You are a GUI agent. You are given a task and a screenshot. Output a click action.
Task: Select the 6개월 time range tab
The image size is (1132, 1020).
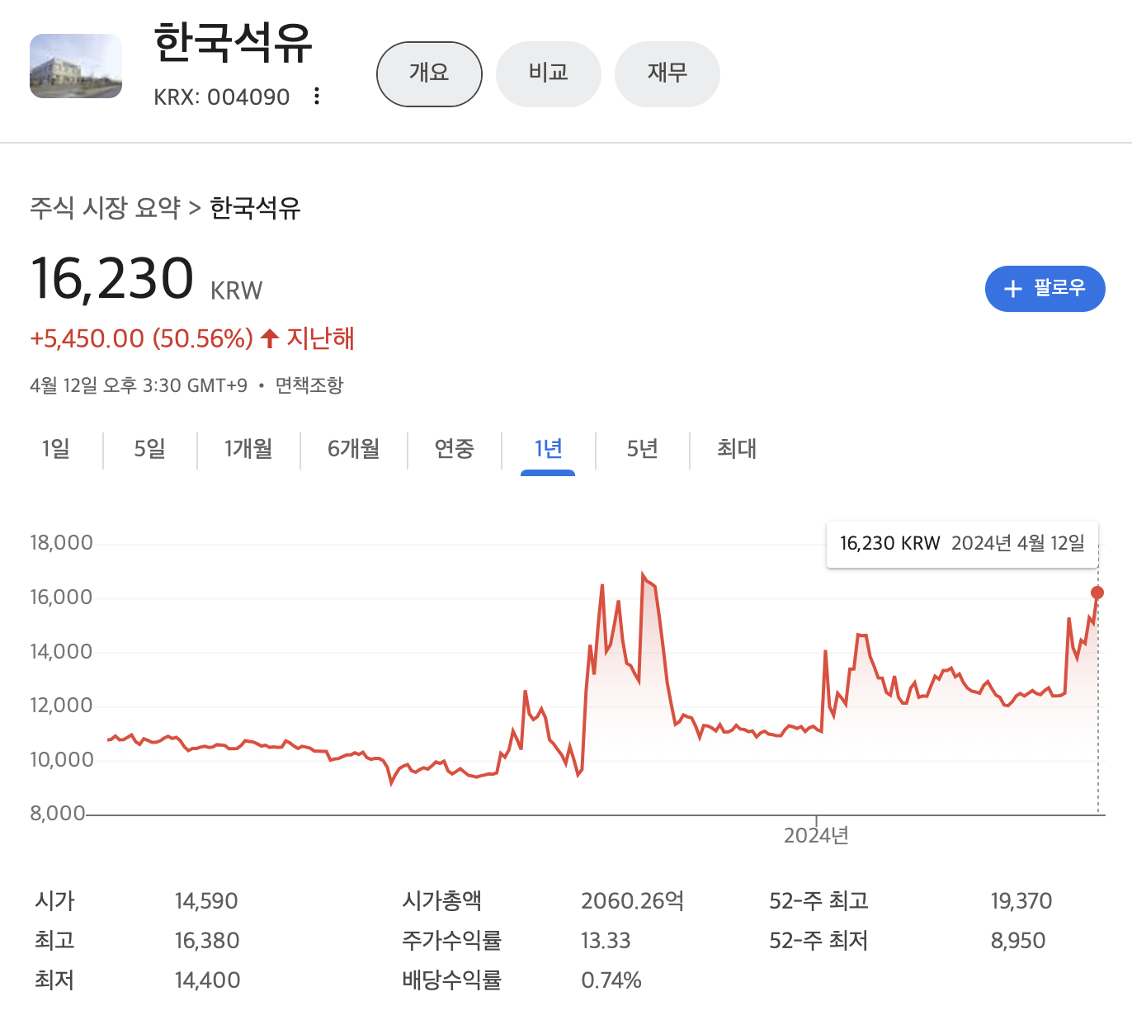(354, 449)
